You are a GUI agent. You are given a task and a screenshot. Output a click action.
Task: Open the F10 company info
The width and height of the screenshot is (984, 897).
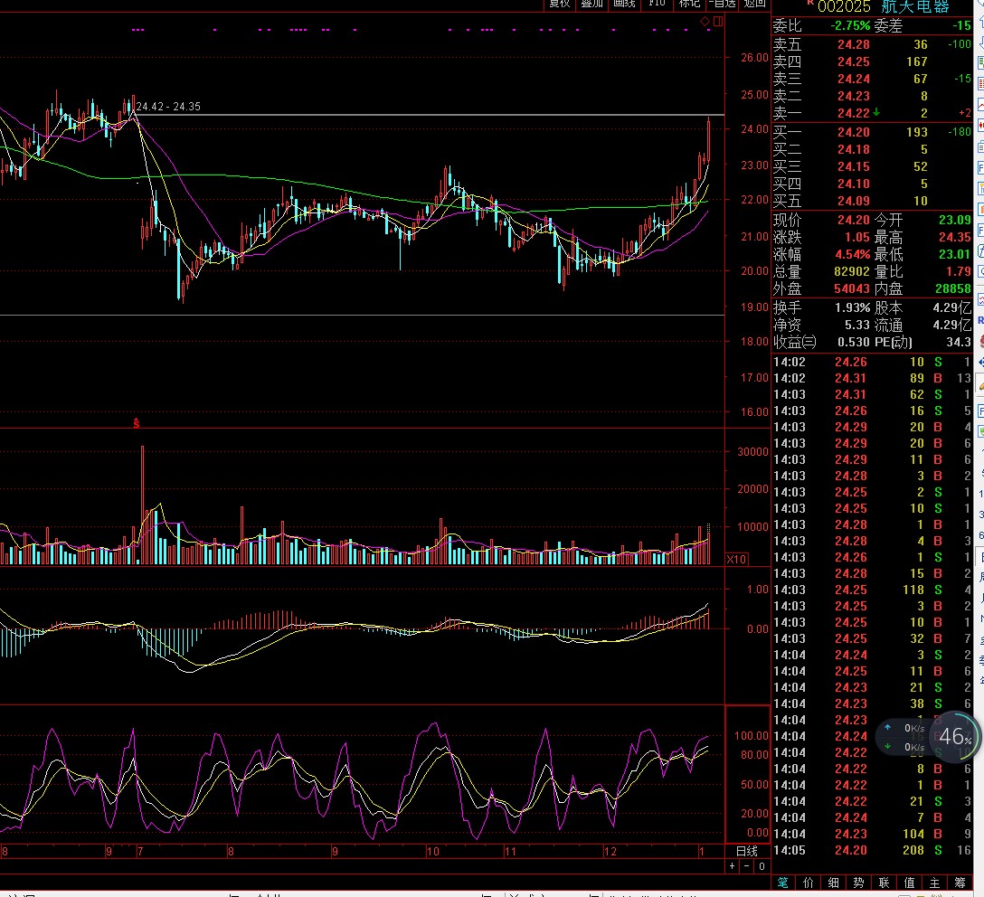pos(657,4)
